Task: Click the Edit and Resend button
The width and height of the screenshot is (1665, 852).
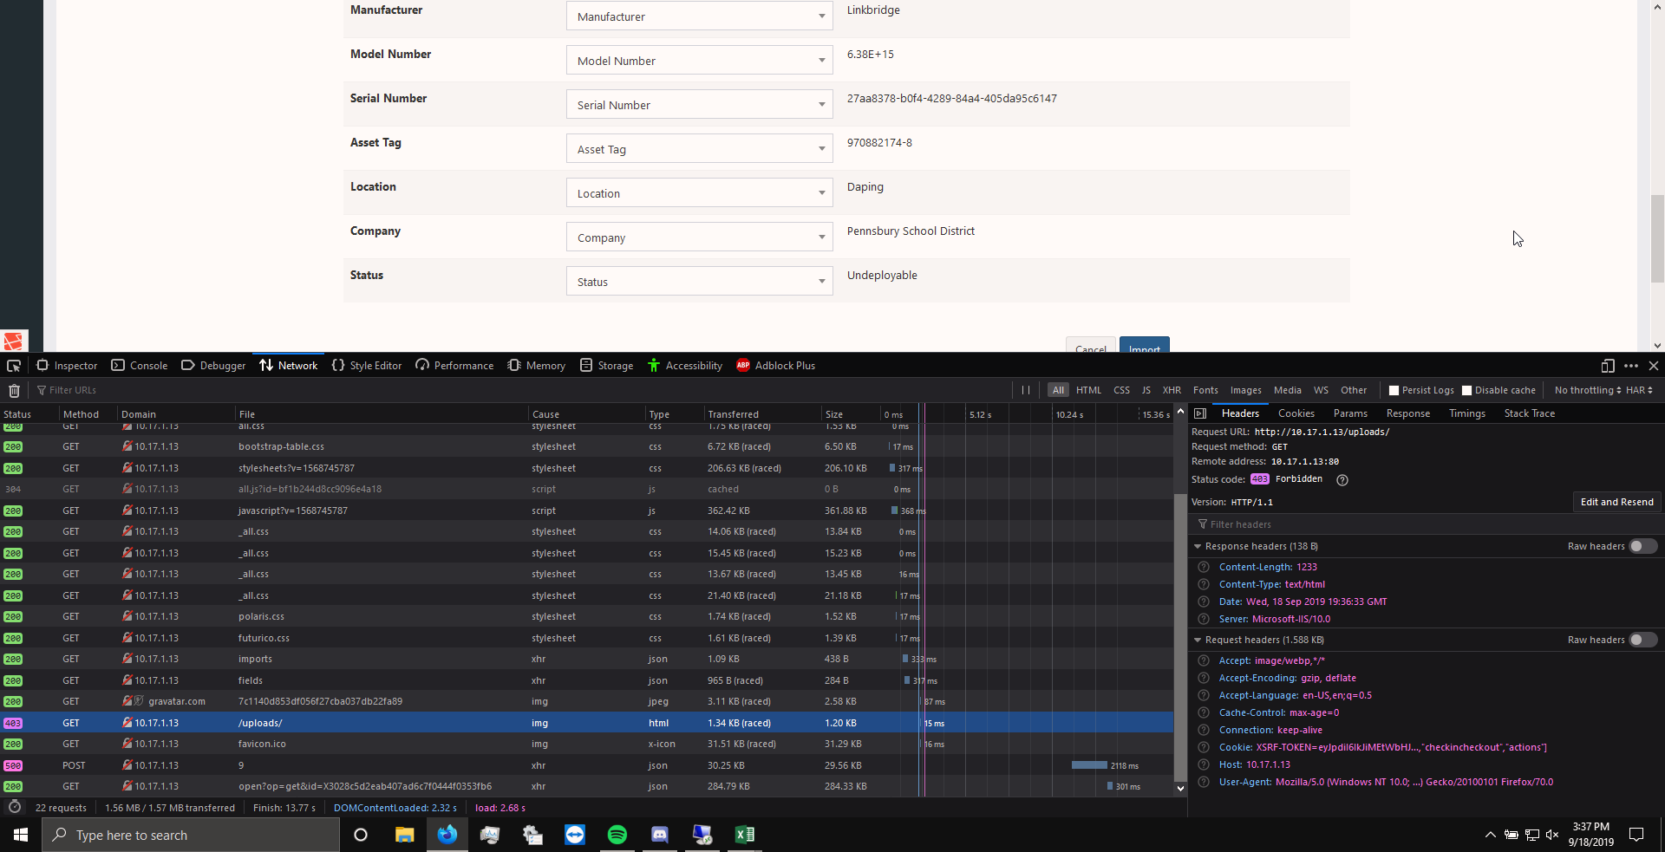Action: (x=1616, y=502)
